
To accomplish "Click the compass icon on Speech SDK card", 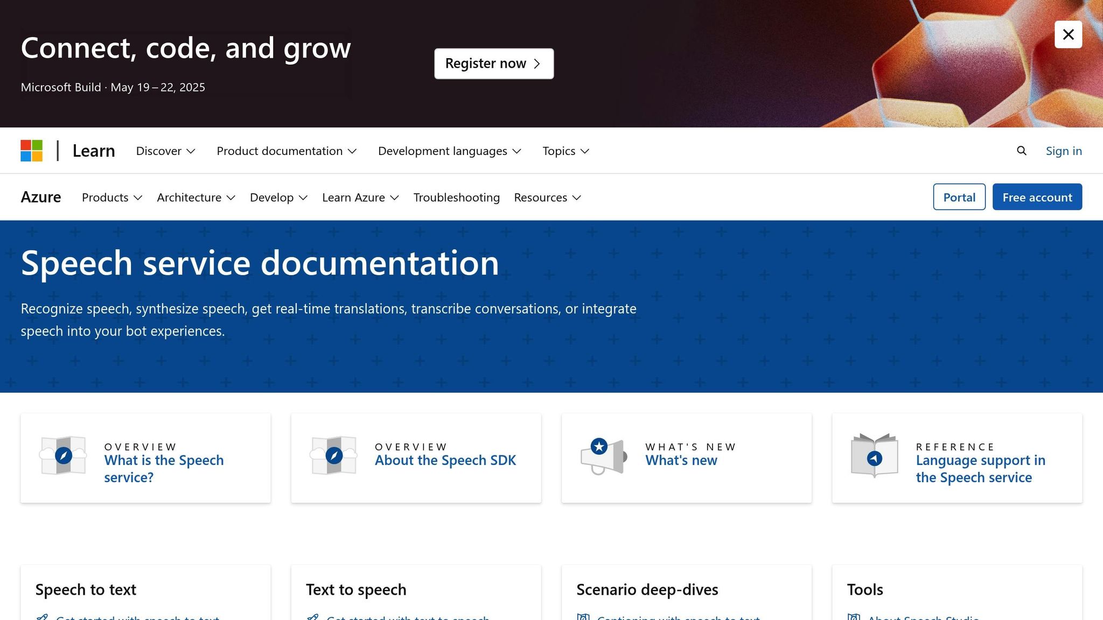I will (334, 456).
